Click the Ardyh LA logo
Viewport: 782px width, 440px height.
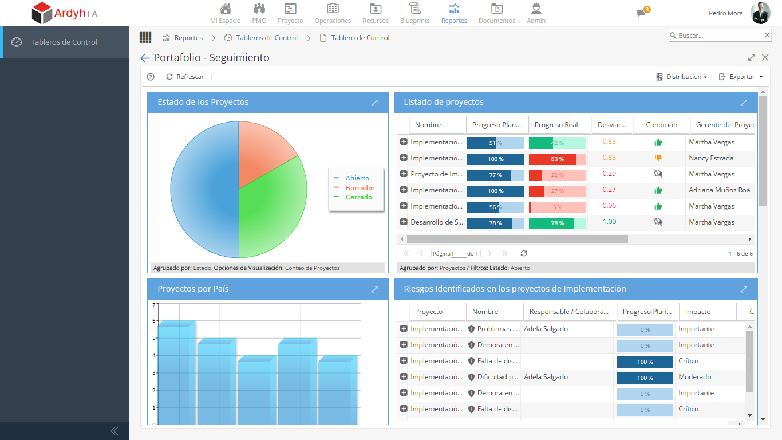(65, 13)
